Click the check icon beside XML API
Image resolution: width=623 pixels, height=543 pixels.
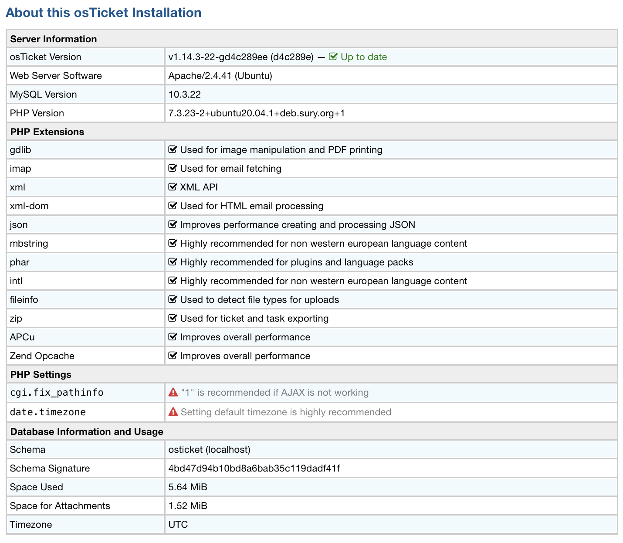[x=173, y=187]
